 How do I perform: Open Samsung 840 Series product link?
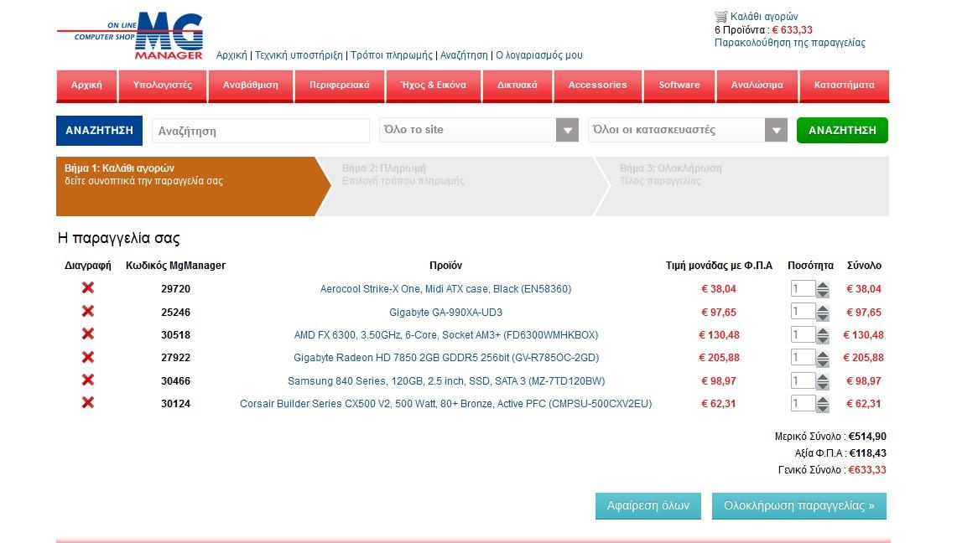[x=445, y=381]
